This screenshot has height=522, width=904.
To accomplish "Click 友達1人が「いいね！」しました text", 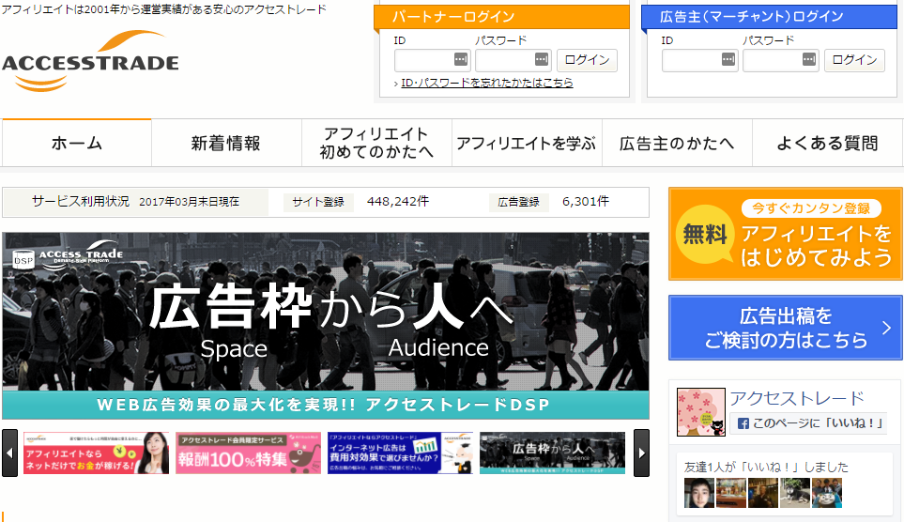I will (x=766, y=467).
